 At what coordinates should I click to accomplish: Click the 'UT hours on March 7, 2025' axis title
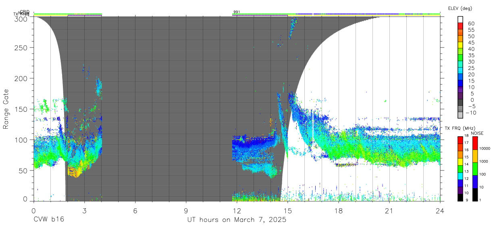point(237,220)
